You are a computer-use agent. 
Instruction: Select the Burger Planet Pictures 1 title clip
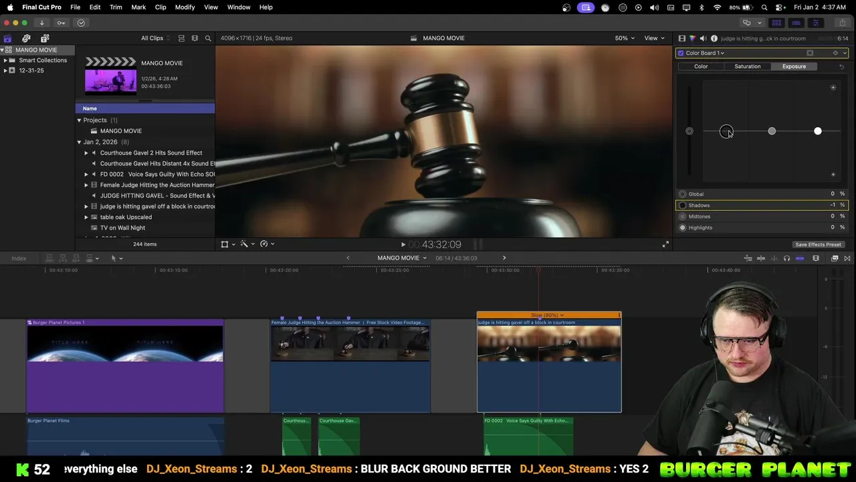(x=125, y=366)
